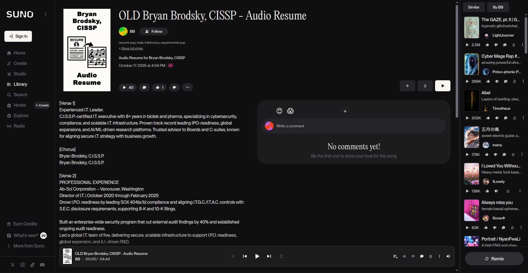528x273 pixels.
Task: Expand Show full styles
Action: pos(132,48)
